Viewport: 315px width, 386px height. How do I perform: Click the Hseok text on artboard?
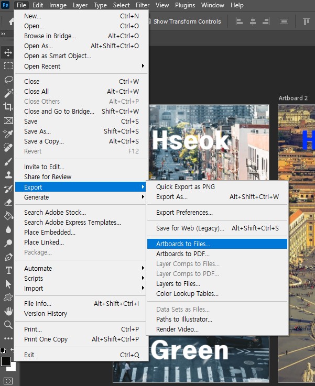click(x=190, y=140)
